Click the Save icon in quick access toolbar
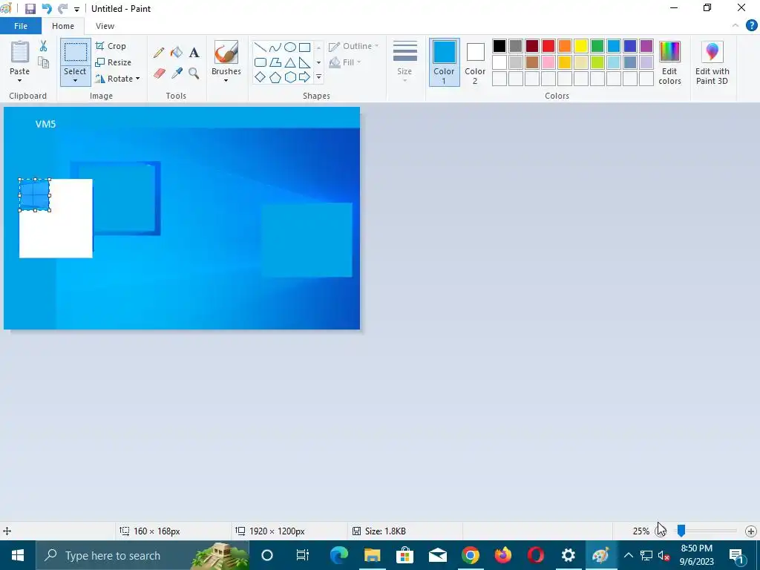Viewport: 760px width, 570px height. point(30,9)
